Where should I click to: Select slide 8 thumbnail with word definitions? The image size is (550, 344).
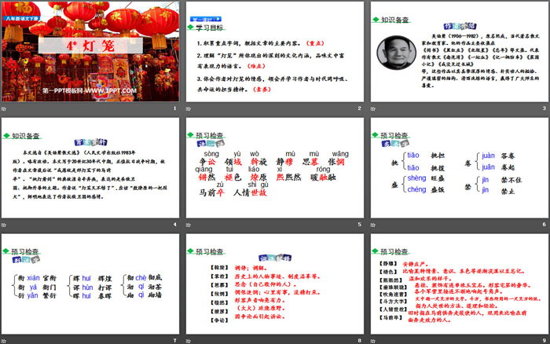coord(275,284)
